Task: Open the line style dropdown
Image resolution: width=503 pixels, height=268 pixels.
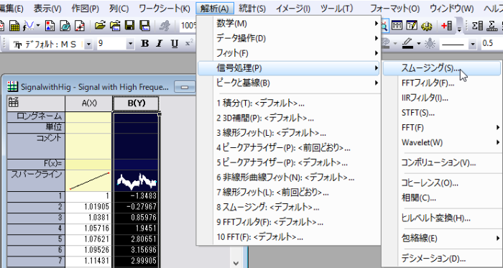Action: tap(472, 44)
